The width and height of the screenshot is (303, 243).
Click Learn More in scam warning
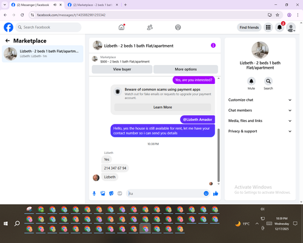coord(162,107)
